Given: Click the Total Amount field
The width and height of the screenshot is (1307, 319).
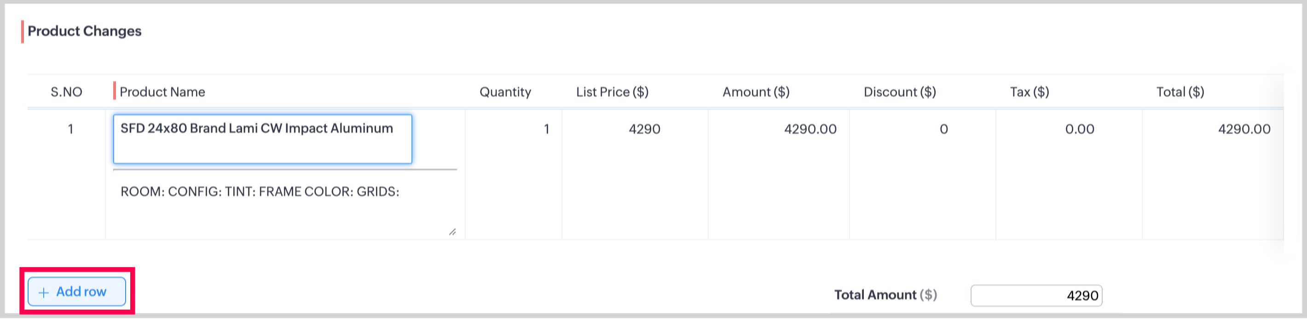Looking at the screenshot, I should 1035,296.
